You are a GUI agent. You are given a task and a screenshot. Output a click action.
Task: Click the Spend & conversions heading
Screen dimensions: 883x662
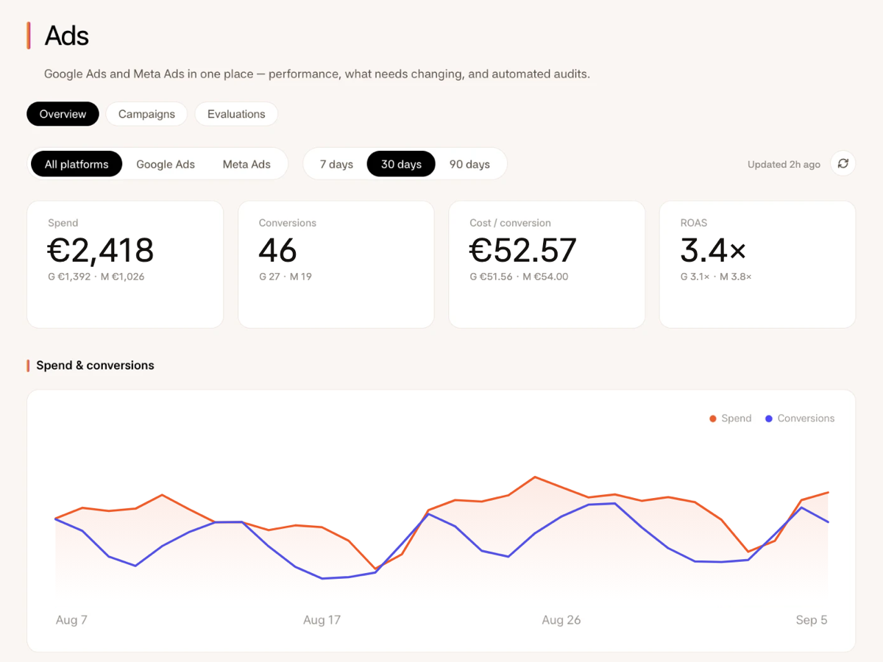coord(95,366)
